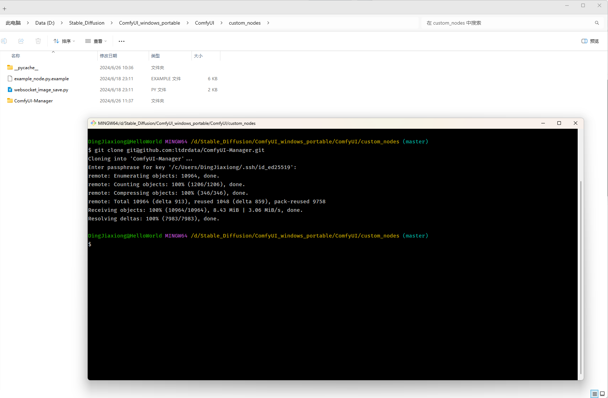Click date 2024/6/26 10:36 cell
The height and width of the screenshot is (398, 608).
coord(117,67)
